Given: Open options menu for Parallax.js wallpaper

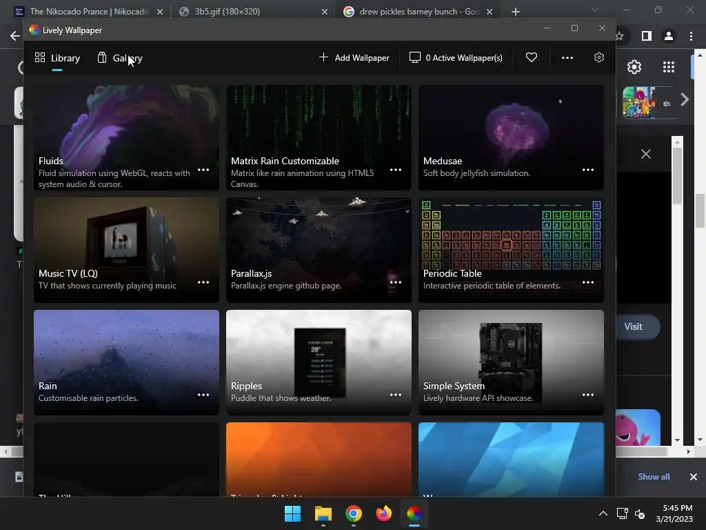Looking at the screenshot, I should [396, 282].
